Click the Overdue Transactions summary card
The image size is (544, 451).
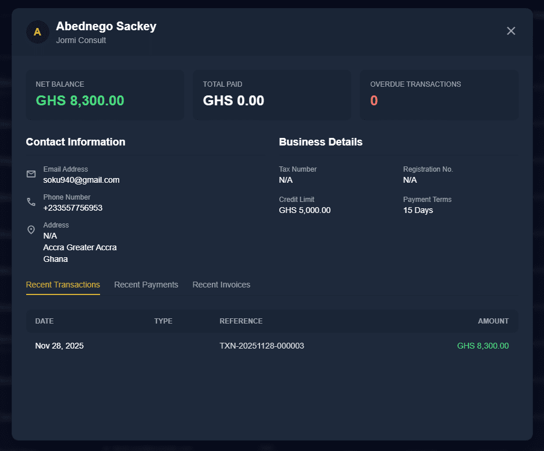[x=439, y=95]
